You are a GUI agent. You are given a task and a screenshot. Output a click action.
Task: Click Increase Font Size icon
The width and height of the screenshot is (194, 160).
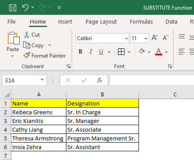[155, 37]
